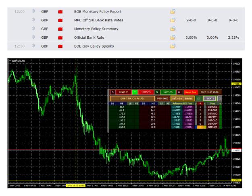This screenshot has height=196, width=252.
Task: Toggle sound alert for Official Bank Rate
Action: tap(33, 37)
